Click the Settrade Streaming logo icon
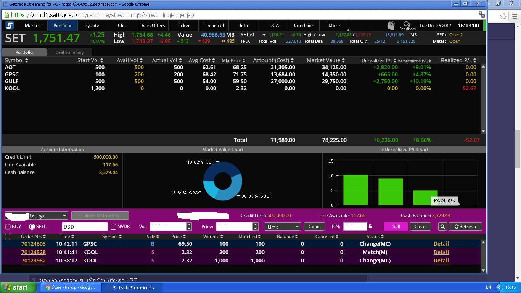521x293 pixels. pyautogui.click(x=10, y=26)
